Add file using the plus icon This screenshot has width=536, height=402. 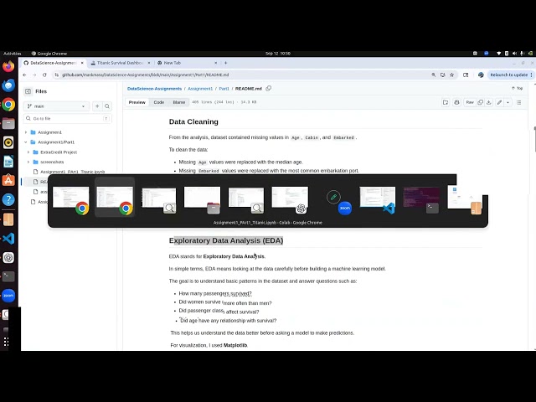pos(97,106)
